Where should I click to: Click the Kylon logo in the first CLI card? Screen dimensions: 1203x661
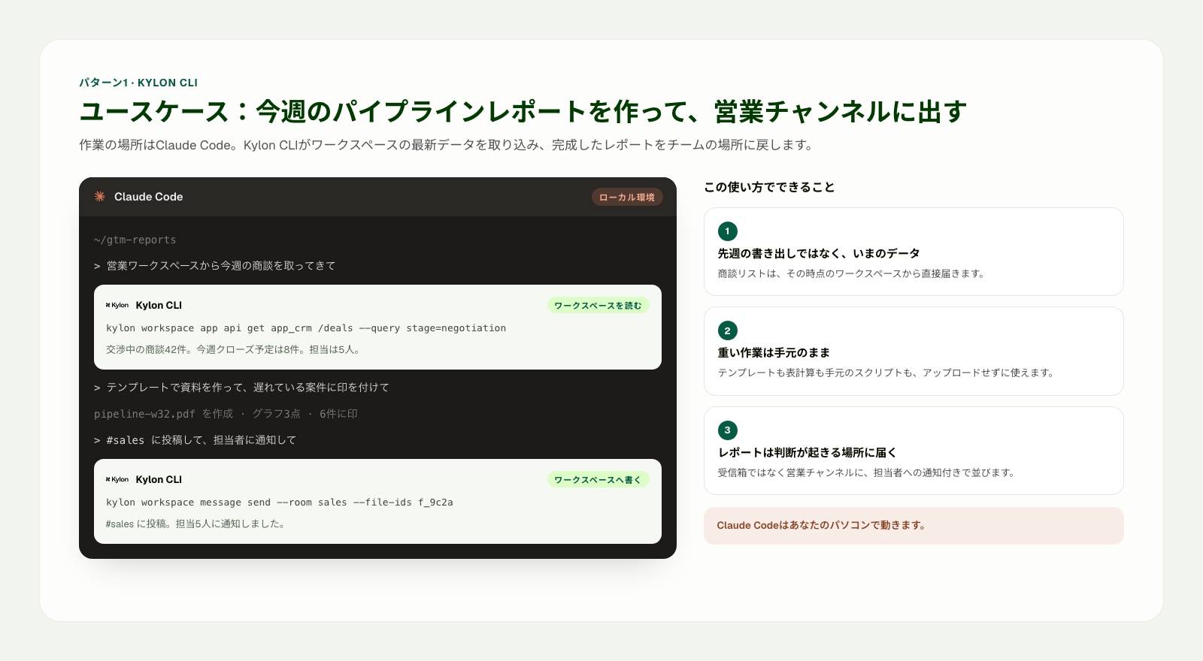[x=117, y=306]
